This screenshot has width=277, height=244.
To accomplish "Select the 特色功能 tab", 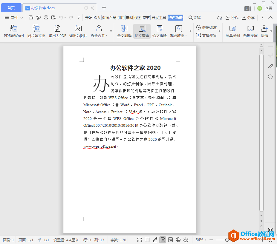I will point(175,18).
